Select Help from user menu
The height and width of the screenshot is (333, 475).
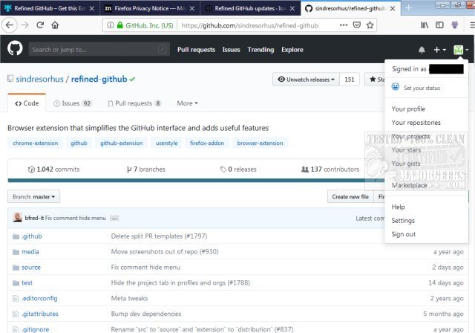point(398,207)
